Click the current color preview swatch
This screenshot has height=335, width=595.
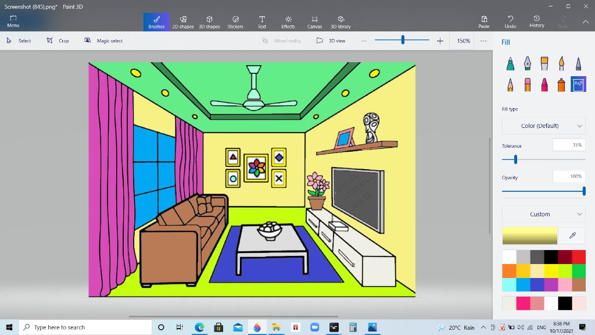tap(530, 236)
